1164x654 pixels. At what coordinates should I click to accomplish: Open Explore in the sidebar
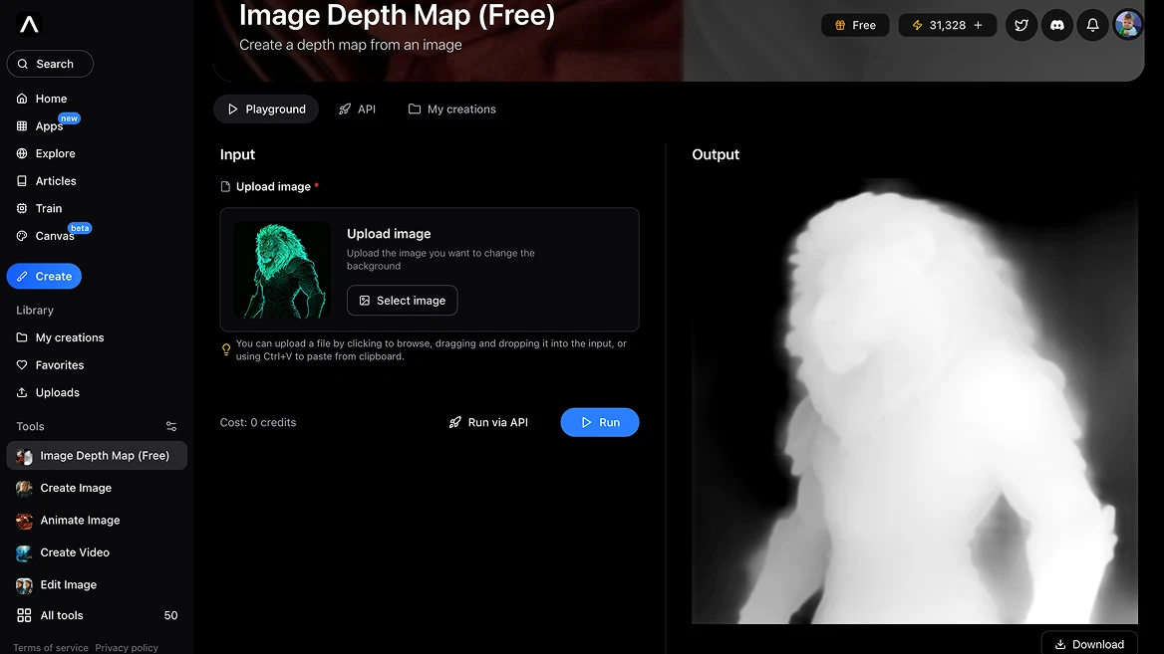pyautogui.click(x=55, y=153)
